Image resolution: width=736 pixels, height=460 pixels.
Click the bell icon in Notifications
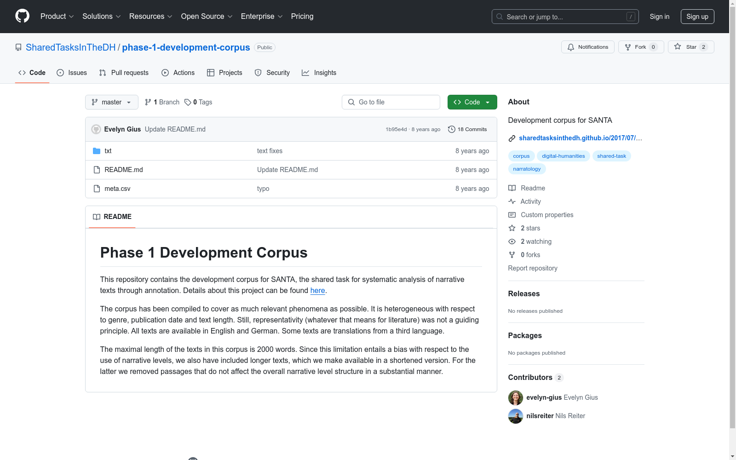571,47
